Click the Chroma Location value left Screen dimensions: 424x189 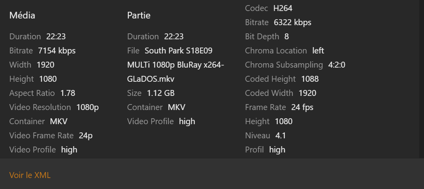point(318,51)
